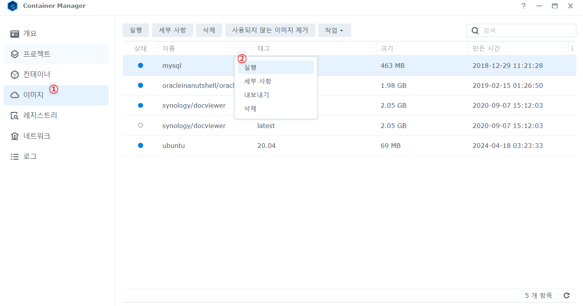Click the toolbar 실행 button

pyautogui.click(x=136, y=30)
